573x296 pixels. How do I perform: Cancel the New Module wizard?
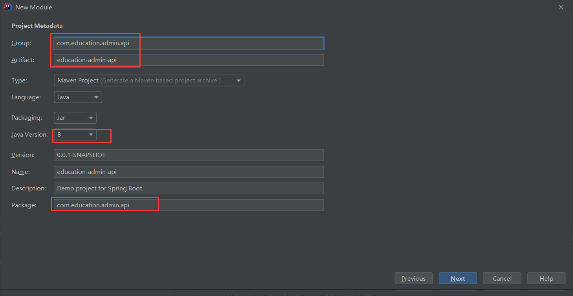click(x=502, y=278)
